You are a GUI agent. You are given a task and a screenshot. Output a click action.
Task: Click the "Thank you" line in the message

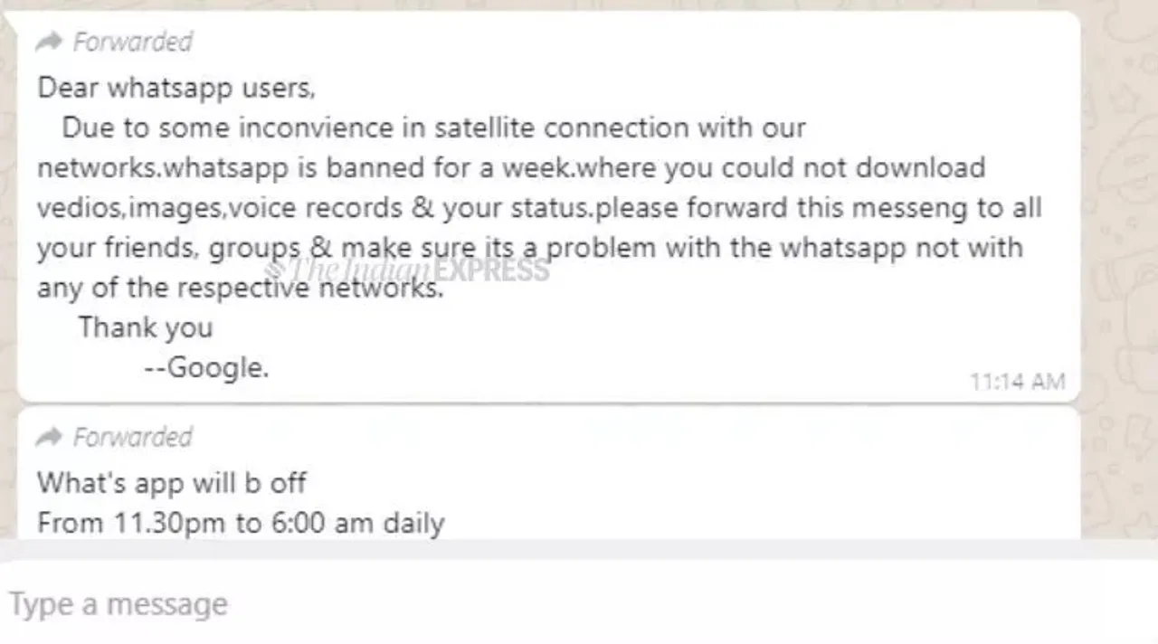146,327
